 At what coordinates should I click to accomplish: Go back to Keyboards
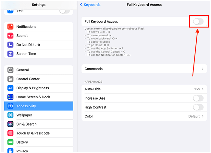coord(90,5)
